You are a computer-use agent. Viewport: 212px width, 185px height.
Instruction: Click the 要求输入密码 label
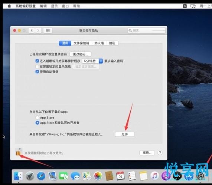pos(114,61)
